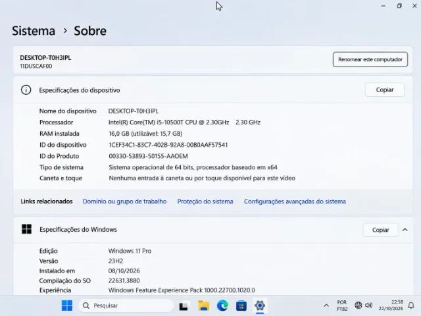Click the Links relacionados label
The width and height of the screenshot is (421, 316).
47,201
